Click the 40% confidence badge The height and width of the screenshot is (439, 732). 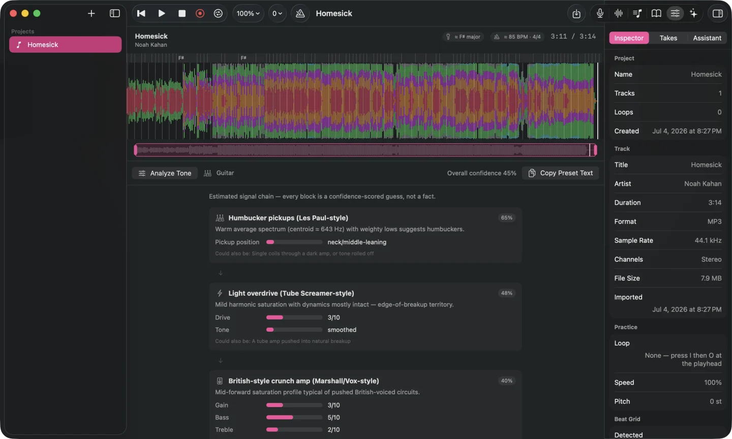click(507, 381)
